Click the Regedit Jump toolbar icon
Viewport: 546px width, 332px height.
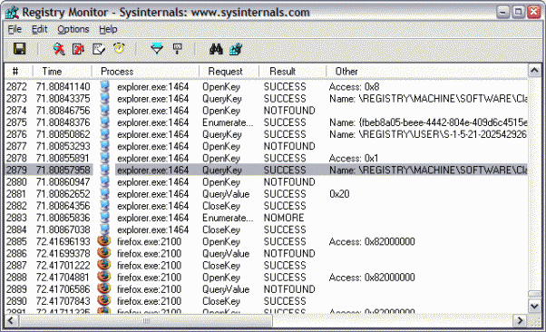236,49
